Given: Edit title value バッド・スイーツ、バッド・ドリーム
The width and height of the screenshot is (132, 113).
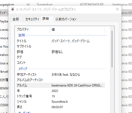Looking at the screenshot, I should 70,41.
